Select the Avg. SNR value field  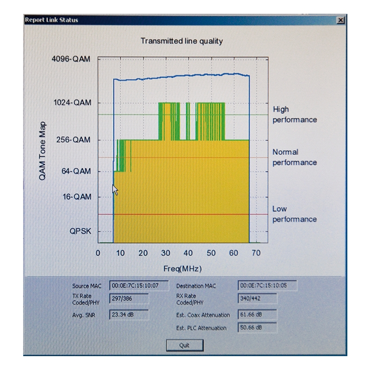[x=129, y=315]
